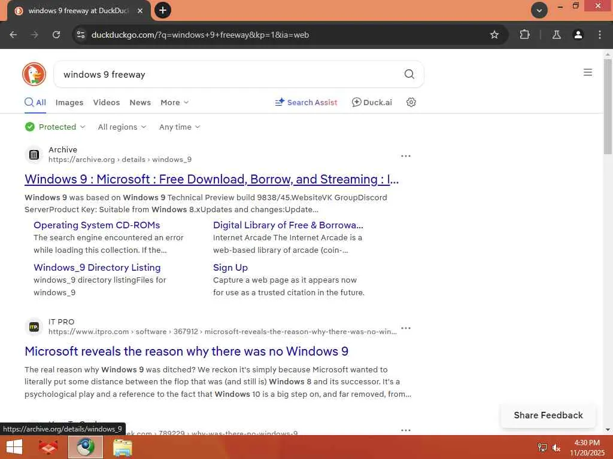Viewport: 613px width, 459px height.
Task: Click the archive.org URL breadcrumb text
Action: [x=120, y=159]
